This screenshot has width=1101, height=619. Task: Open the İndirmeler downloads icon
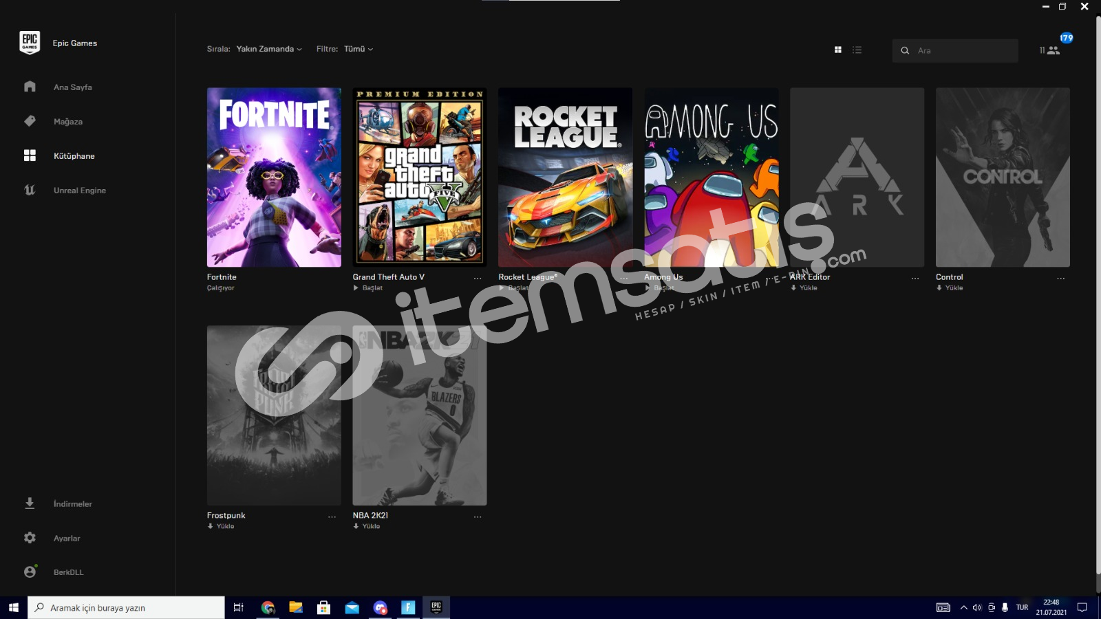pos(30,503)
